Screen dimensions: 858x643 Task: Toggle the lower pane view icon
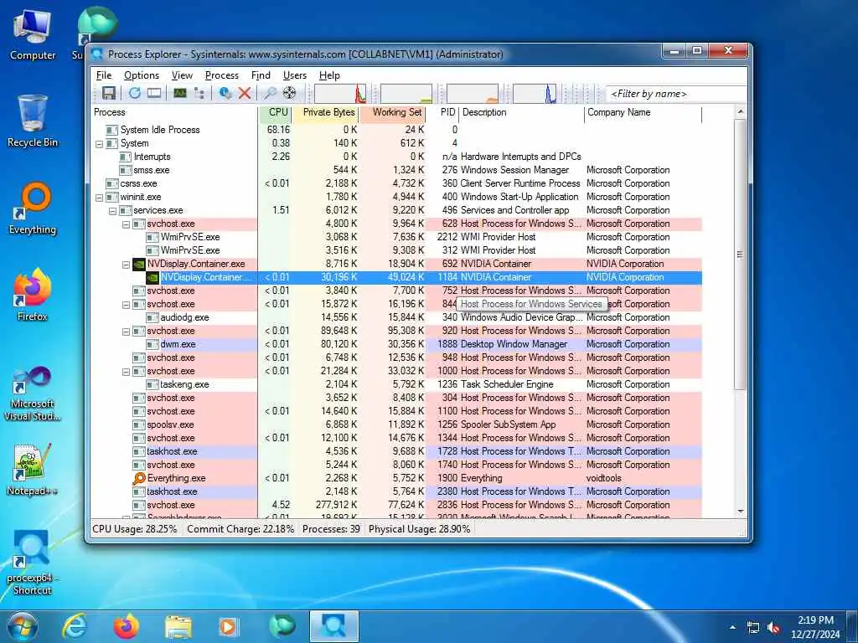[x=154, y=93]
